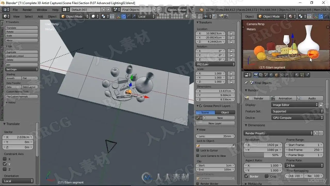
Task: Open the Image Editor display dropdown
Action: [x=295, y=105]
